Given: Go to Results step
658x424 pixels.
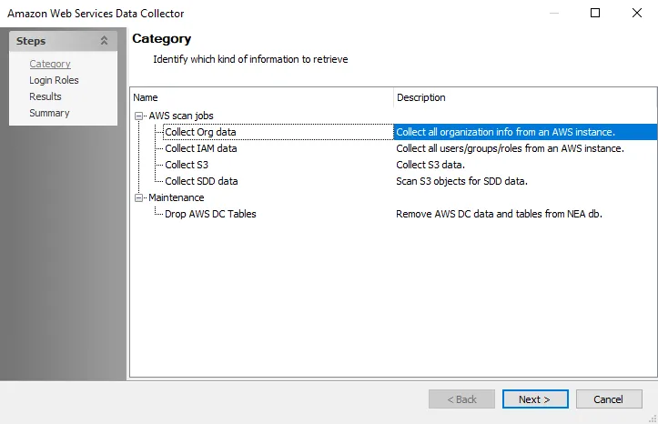Looking at the screenshot, I should (46, 96).
